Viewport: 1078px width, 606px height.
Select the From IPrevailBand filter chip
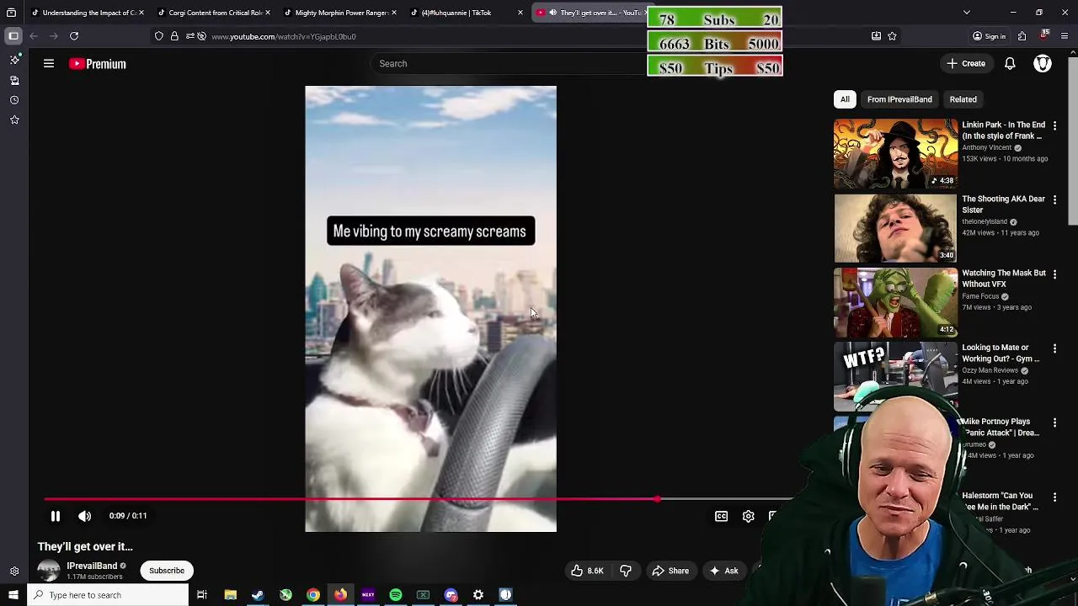[x=899, y=99]
